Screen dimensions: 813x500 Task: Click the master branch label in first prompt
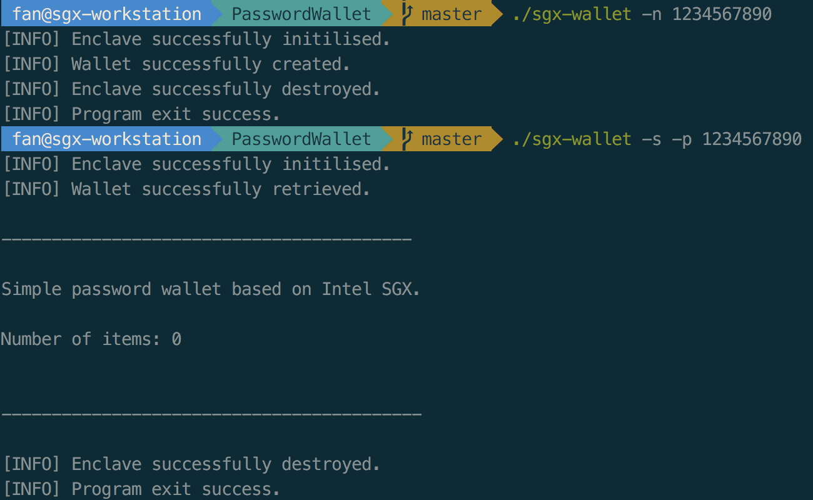(452, 14)
